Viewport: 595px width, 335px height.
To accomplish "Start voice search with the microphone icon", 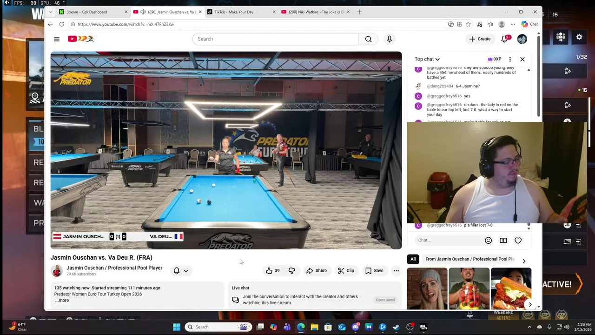I will pyautogui.click(x=390, y=39).
